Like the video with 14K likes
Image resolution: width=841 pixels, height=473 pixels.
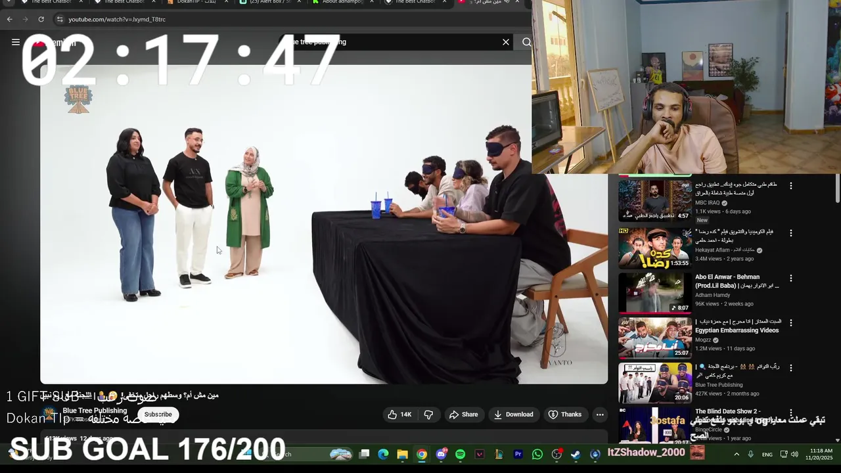click(399, 415)
